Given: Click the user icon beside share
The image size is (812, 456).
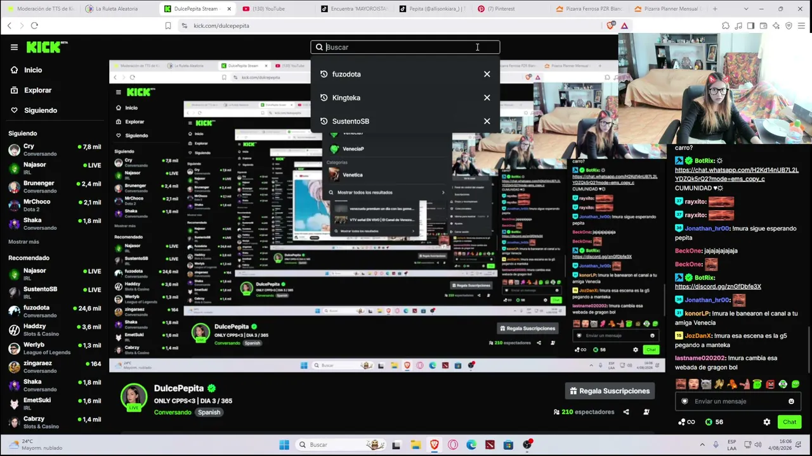Looking at the screenshot, I should pyautogui.click(x=646, y=412).
